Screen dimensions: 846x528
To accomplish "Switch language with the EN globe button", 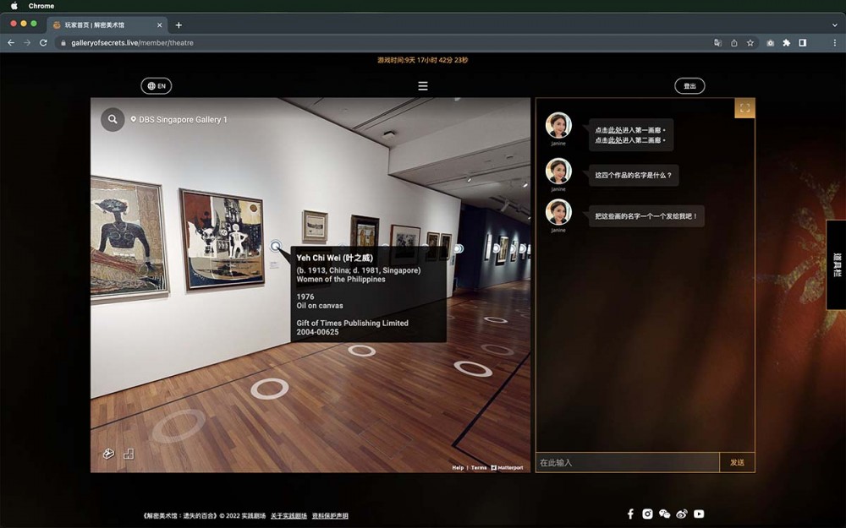I will pos(157,86).
